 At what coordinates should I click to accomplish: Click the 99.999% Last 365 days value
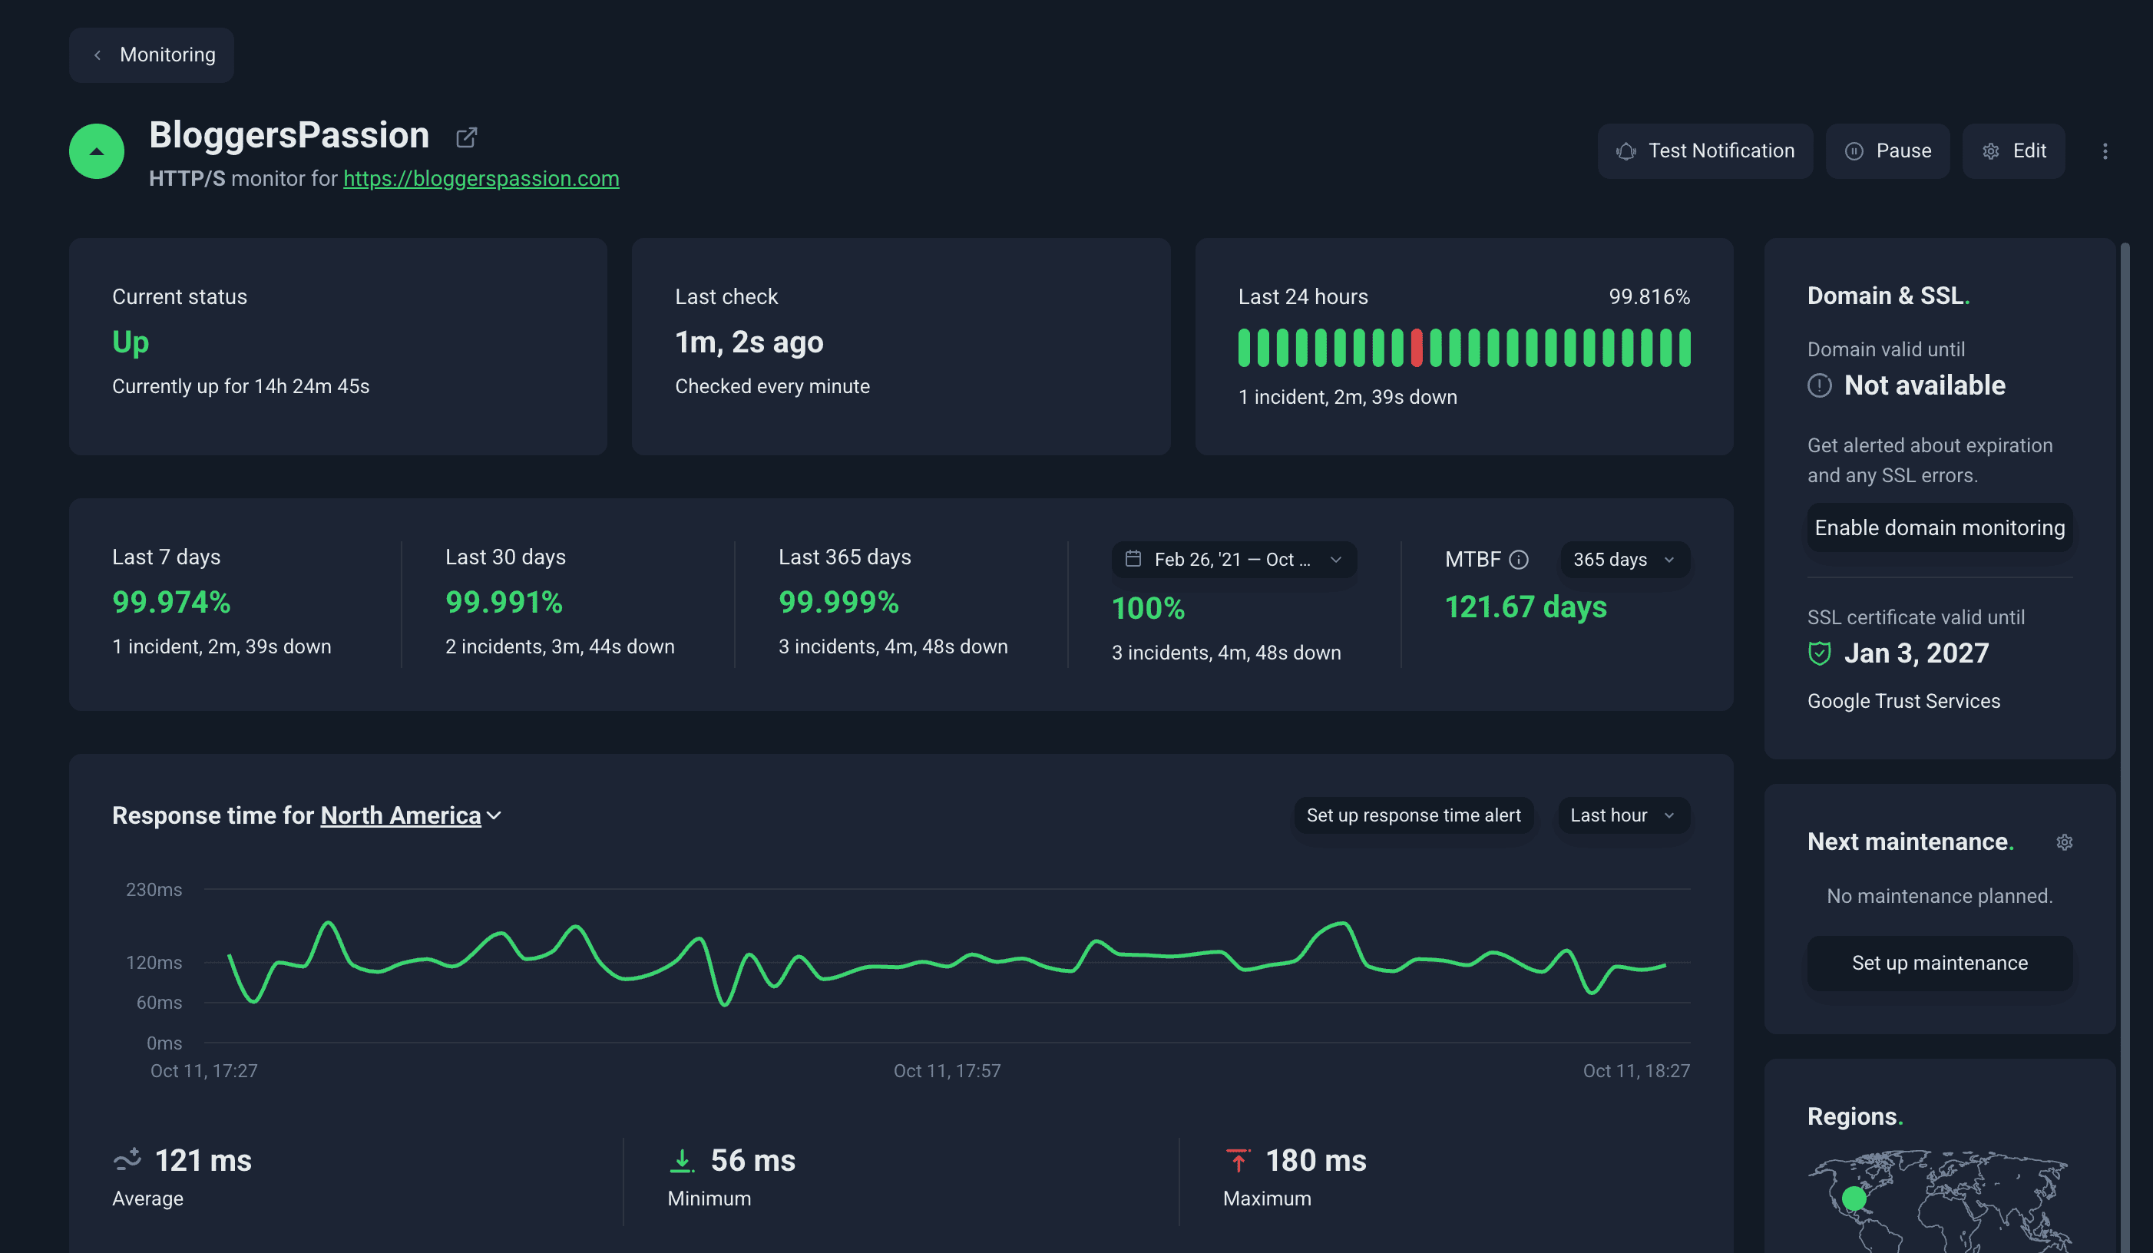838,602
